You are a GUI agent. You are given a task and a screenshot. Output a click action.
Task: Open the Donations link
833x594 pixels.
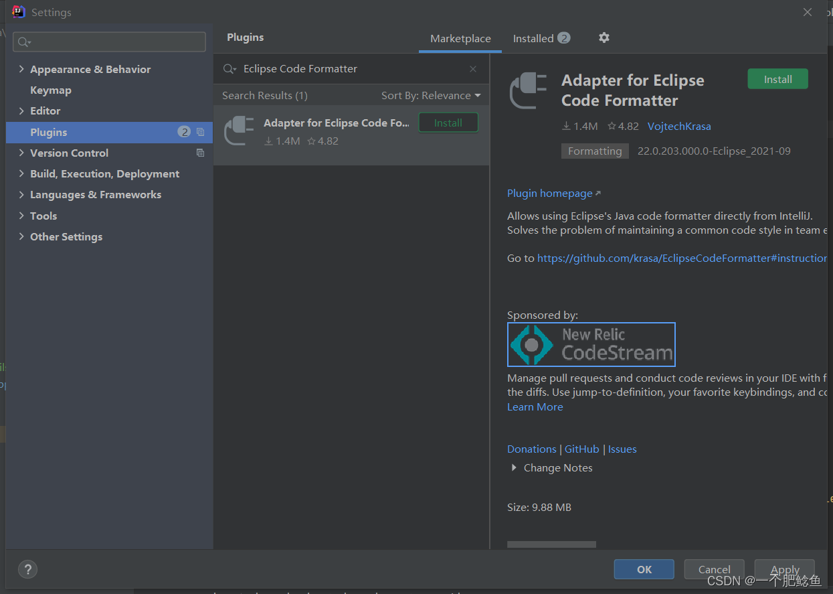click(532, 449)
